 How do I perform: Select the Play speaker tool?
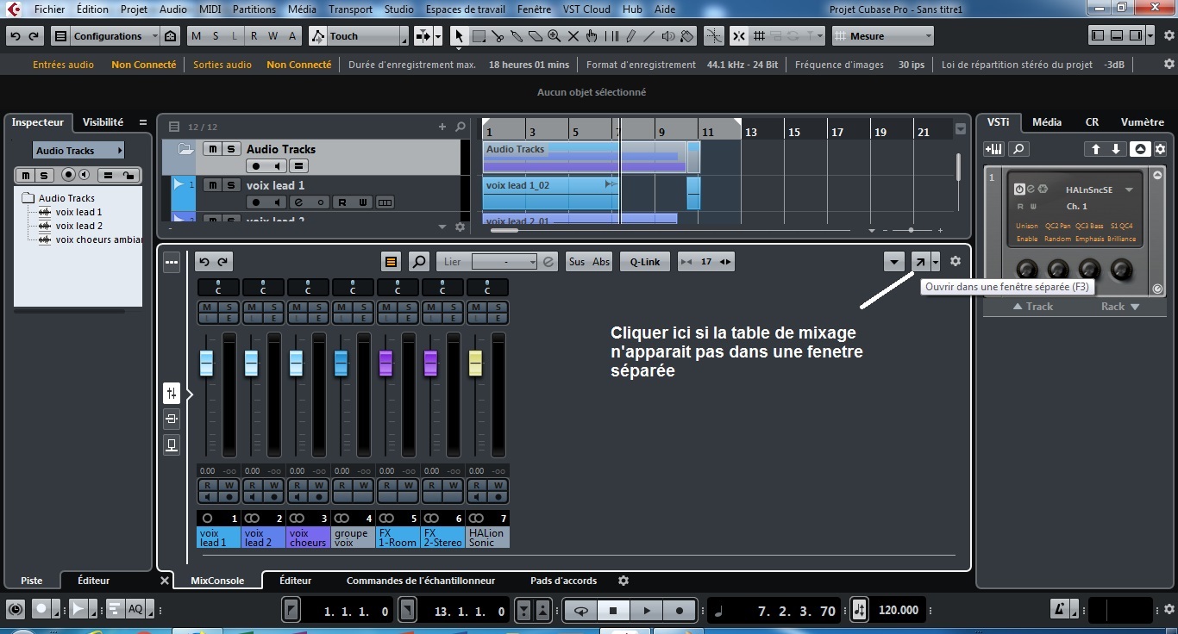point(667,36)
